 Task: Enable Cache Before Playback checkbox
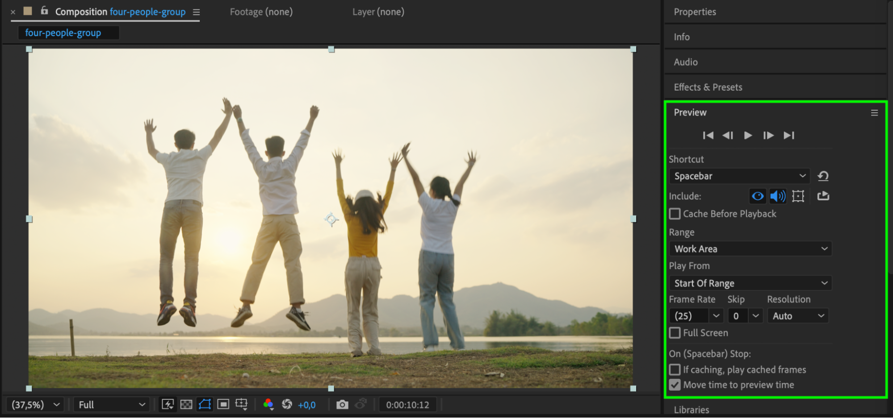point(675,214)
